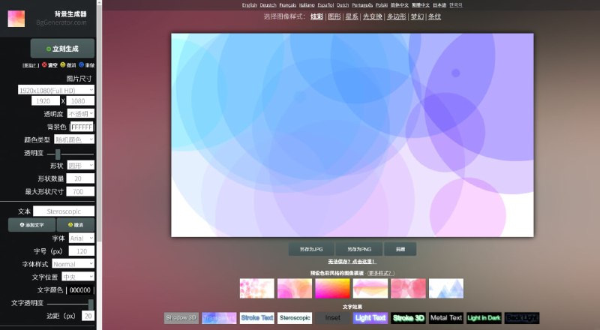Select the blue triangles preset thumbnail
This screenshot has width=600, height=330.
[445, 289]
